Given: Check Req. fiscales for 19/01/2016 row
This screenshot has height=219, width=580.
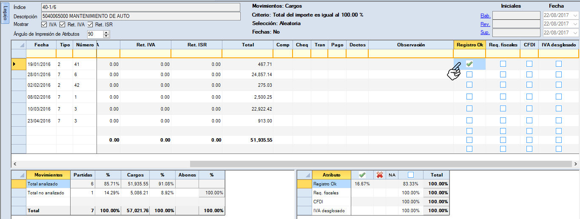Looking at the screenshot, I should click(503, 64).
